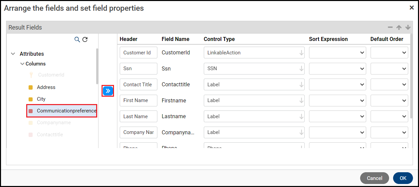Click the Contact Title header text field

pos(138,85)
